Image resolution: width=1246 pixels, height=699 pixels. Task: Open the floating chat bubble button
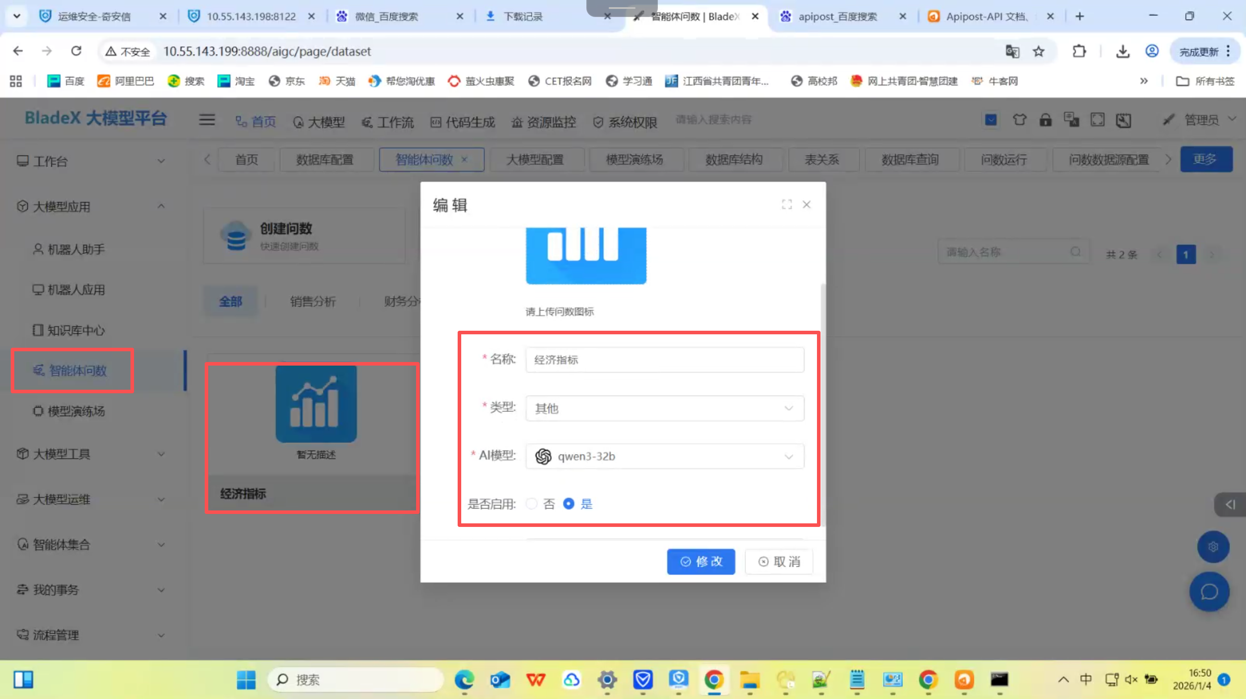[x=1209, y=591]
